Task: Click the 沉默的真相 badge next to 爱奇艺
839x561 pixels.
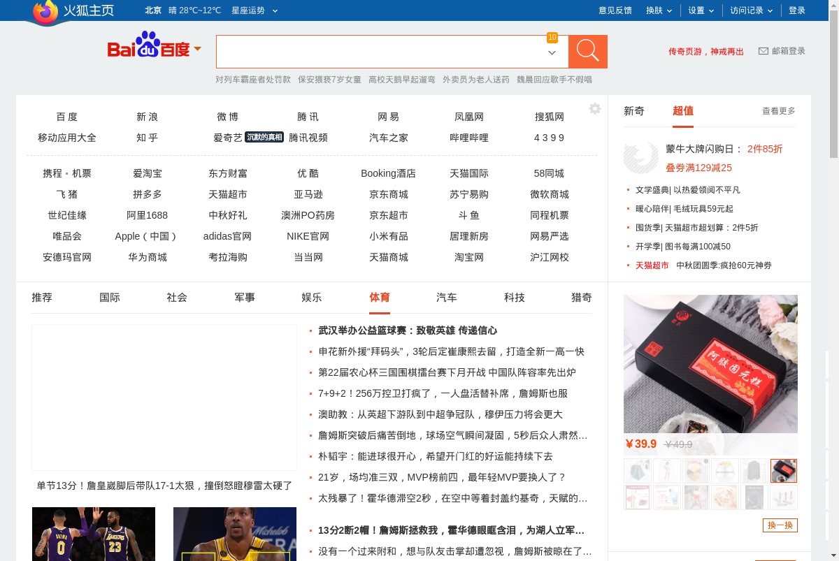Action: 264,137
